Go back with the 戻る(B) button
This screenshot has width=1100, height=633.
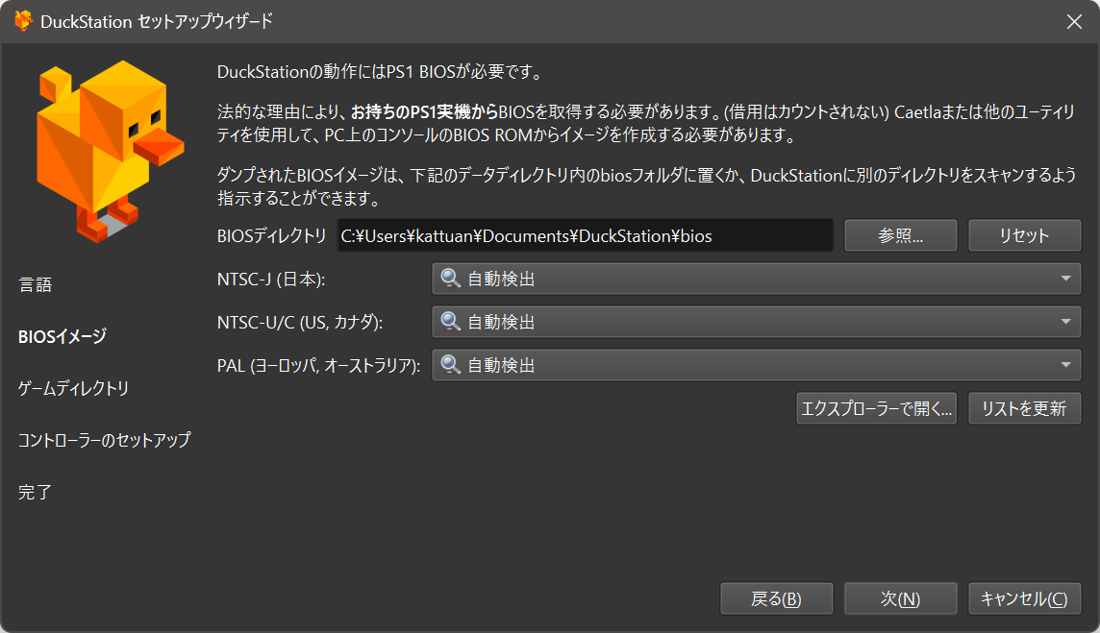pos(777,598)
